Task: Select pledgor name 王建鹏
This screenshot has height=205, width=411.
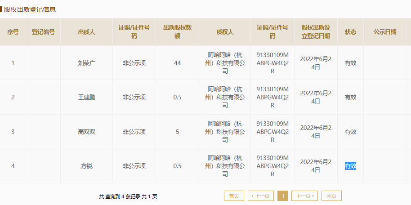Action: pos(86,97)
